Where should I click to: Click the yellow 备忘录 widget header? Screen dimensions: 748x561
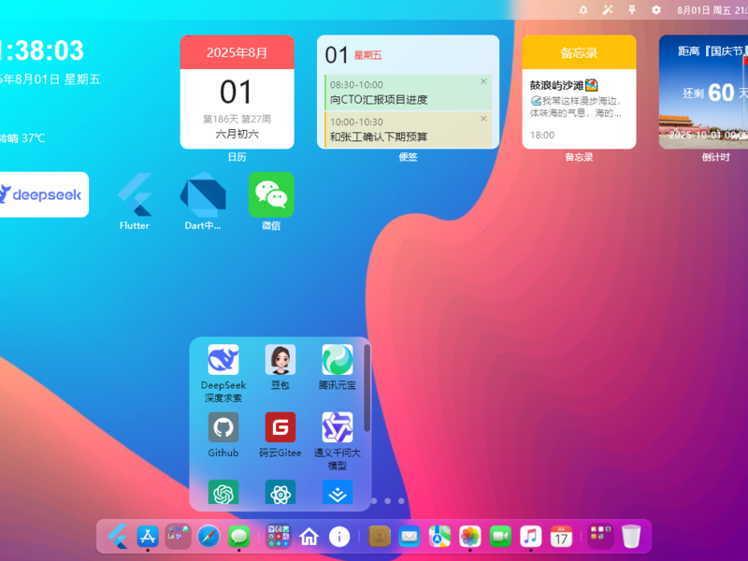(x=579, y=52)
